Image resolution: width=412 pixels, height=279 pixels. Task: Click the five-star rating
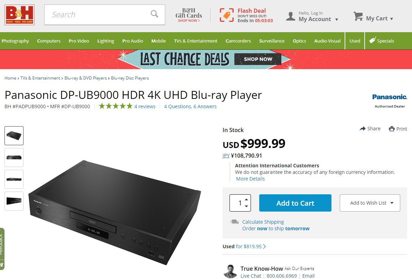(x=115, y=106)
